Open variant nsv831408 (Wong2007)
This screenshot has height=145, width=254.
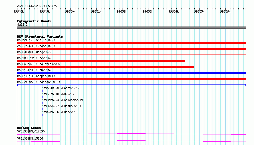(x=34, y=52)
